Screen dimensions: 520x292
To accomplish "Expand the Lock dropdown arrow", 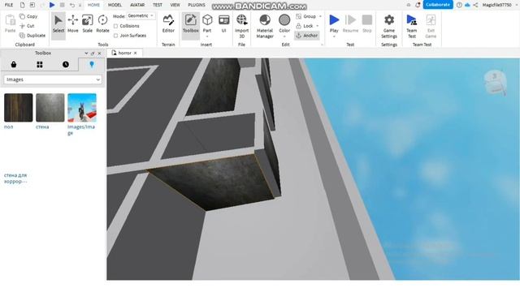I will (x=318, y=26).
